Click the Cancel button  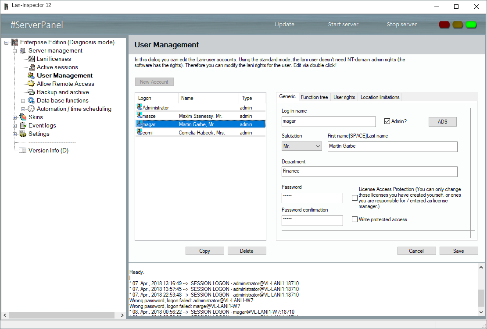tap(416, 251)
